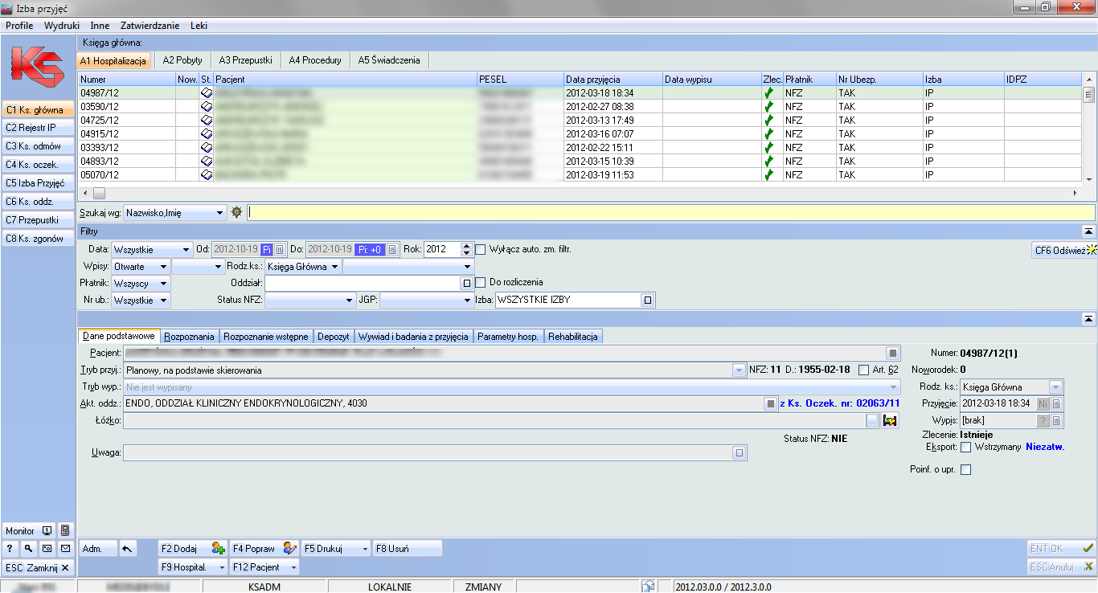Open the envelope messages icon

(65, 549)
